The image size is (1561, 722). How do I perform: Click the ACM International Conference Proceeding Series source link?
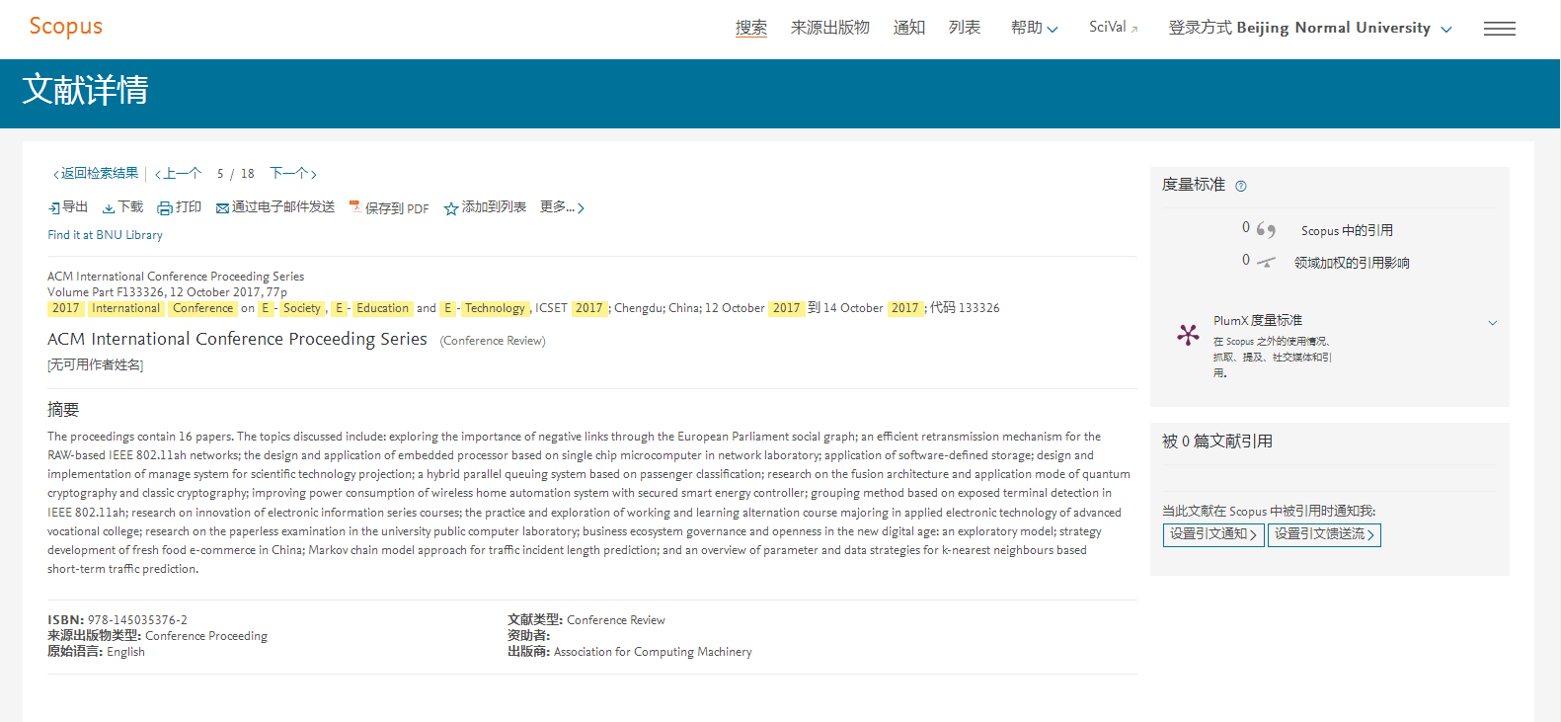(x=176, y=277)
